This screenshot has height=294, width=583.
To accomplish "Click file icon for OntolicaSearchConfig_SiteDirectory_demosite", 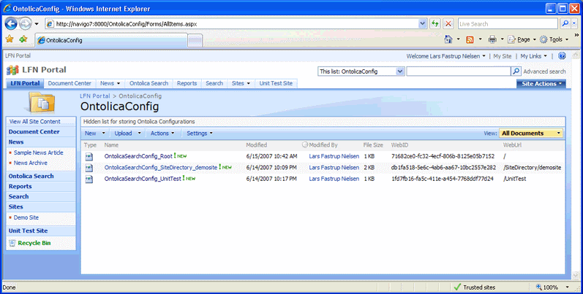I will (x=89, y=168).
